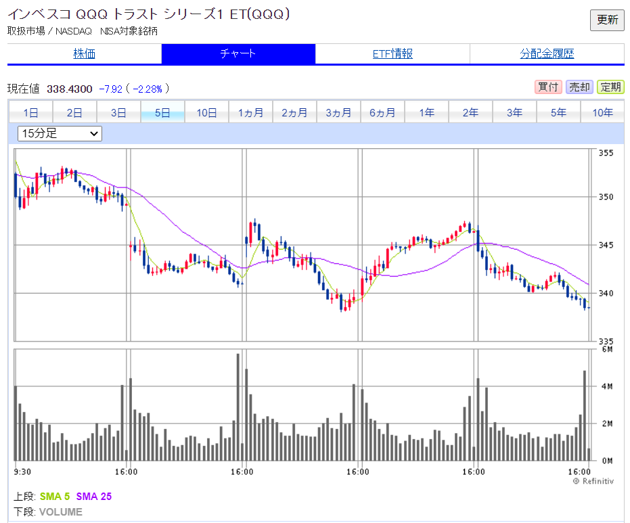This screenshot has width=630, height=523.
Task: Click the 340 price axis label
Action: coord(606,293)
